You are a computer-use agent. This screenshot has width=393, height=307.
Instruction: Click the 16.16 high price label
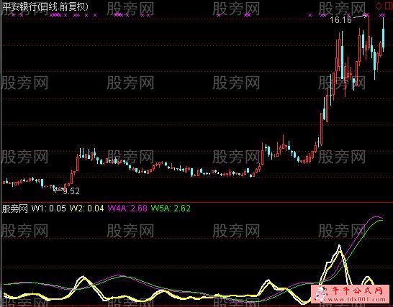(x=341, y=20)
